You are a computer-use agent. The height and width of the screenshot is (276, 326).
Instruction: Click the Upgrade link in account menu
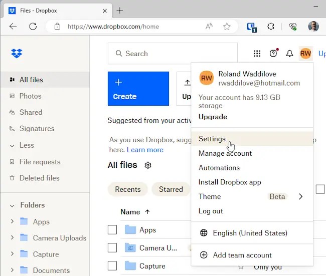click(213, 117)
